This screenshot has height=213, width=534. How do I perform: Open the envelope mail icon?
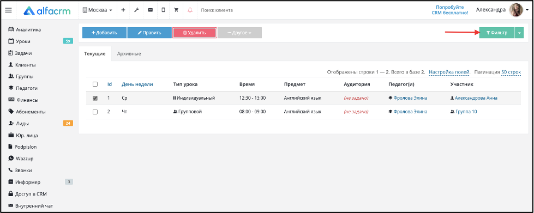150,10
